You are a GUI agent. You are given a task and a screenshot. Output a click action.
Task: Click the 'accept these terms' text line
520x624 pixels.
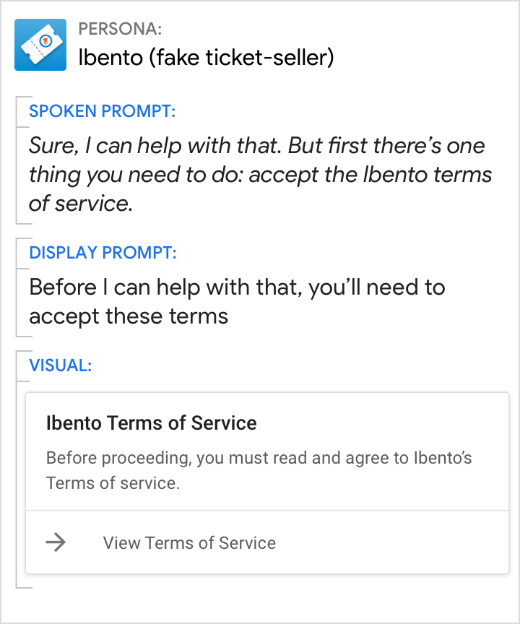click(x=129, y=316)
